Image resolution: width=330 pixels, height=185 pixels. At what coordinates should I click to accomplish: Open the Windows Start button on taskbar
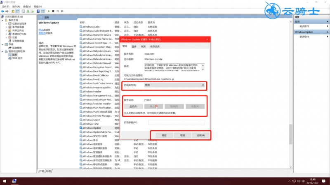[5, 181]
